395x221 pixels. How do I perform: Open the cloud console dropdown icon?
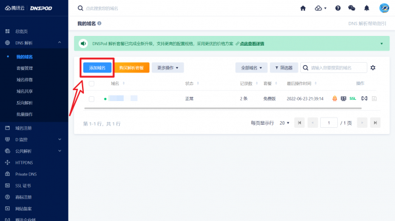[x=320, y=9]
